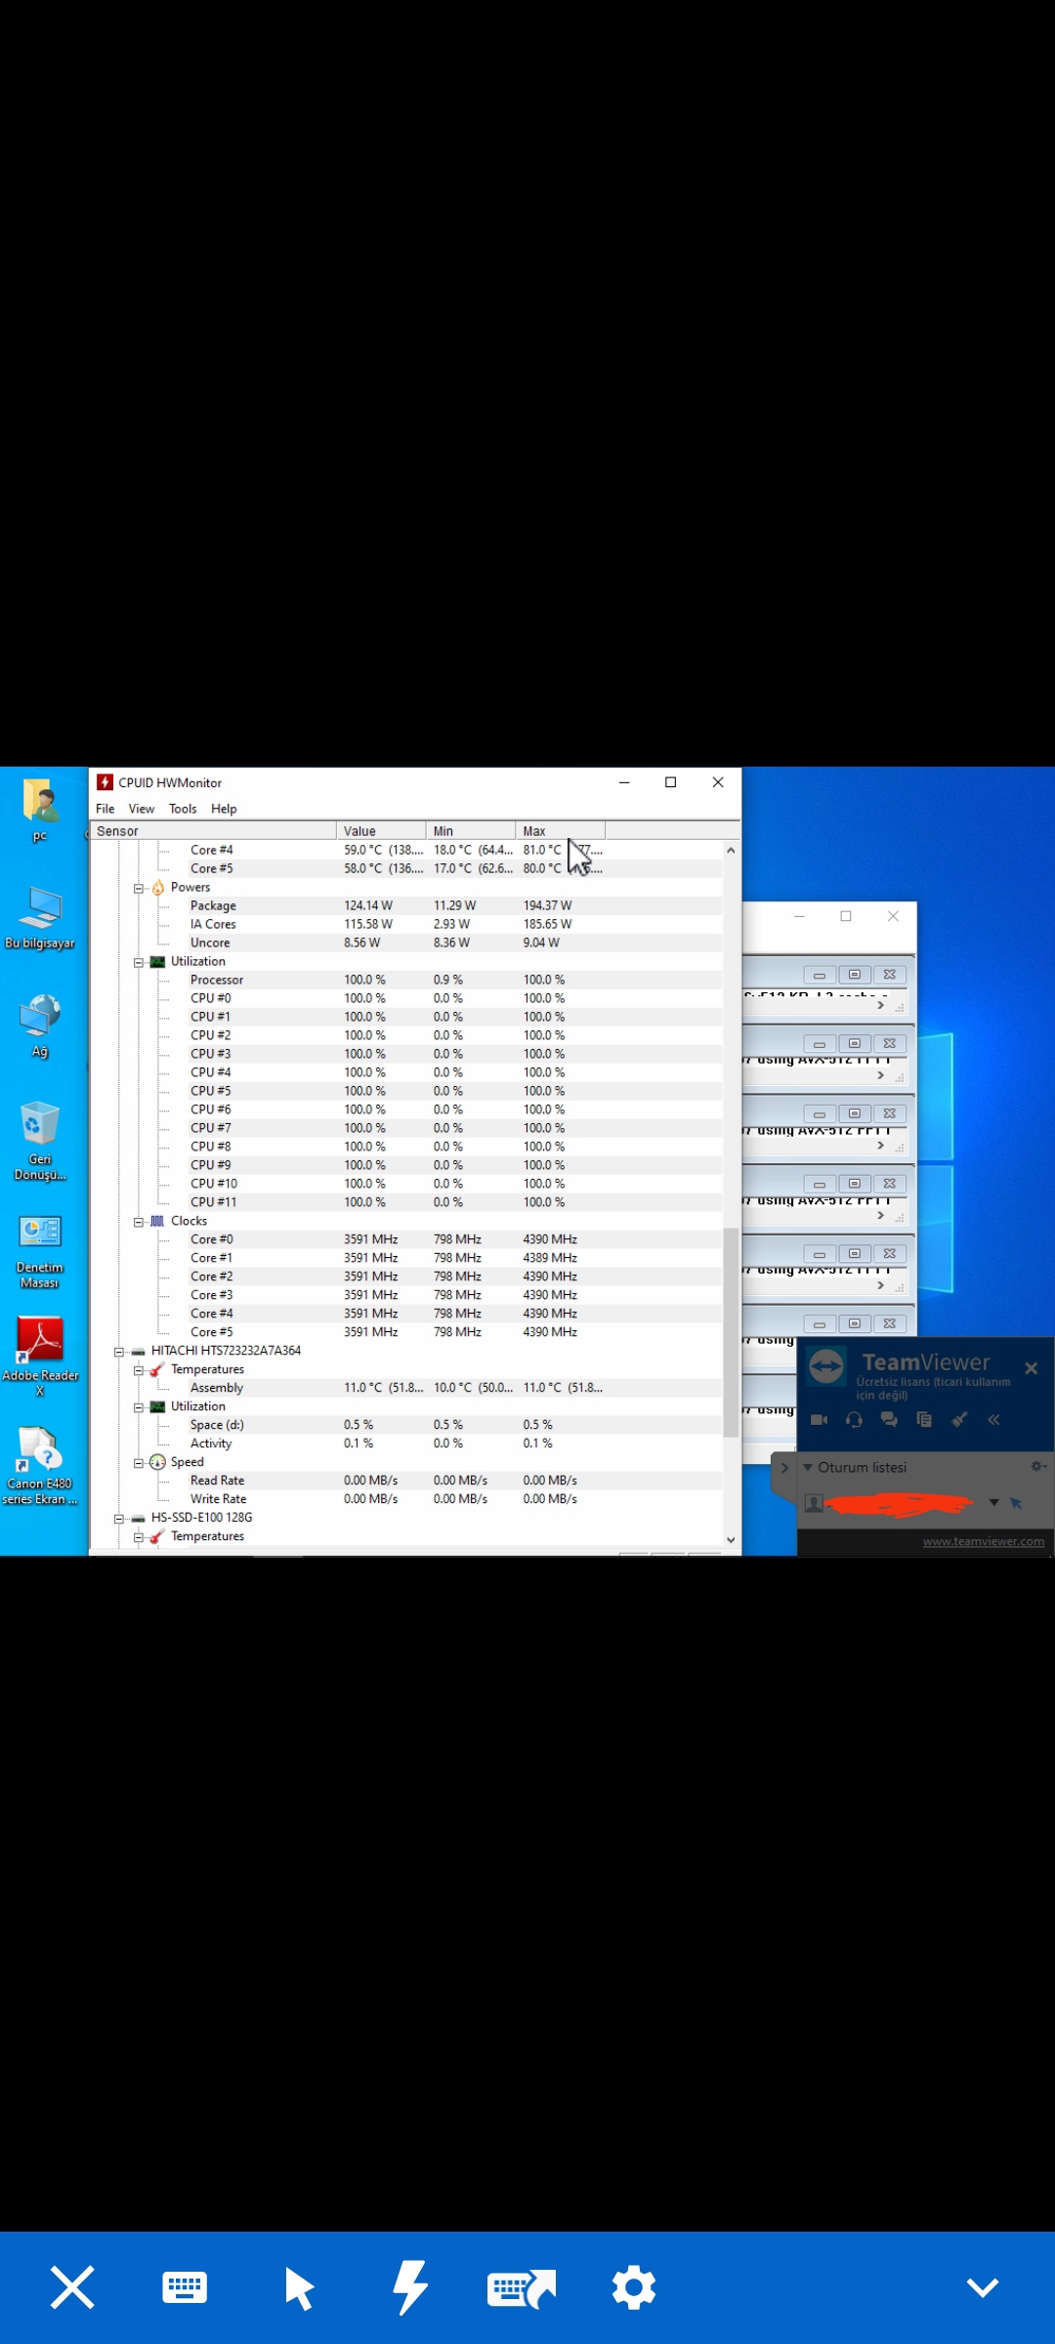Open the View menu in HWMonitor
The width and height of the screenshot is (1055, 2344).
(x=142, y=809)
